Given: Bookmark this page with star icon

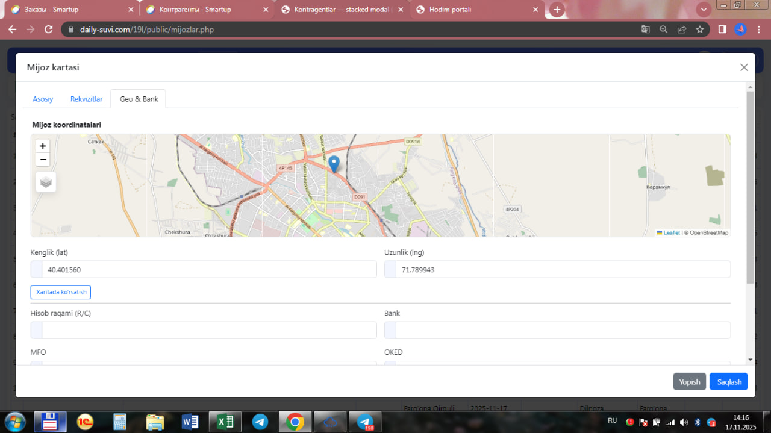Looking at the screenshot, I should click(699, 29).
